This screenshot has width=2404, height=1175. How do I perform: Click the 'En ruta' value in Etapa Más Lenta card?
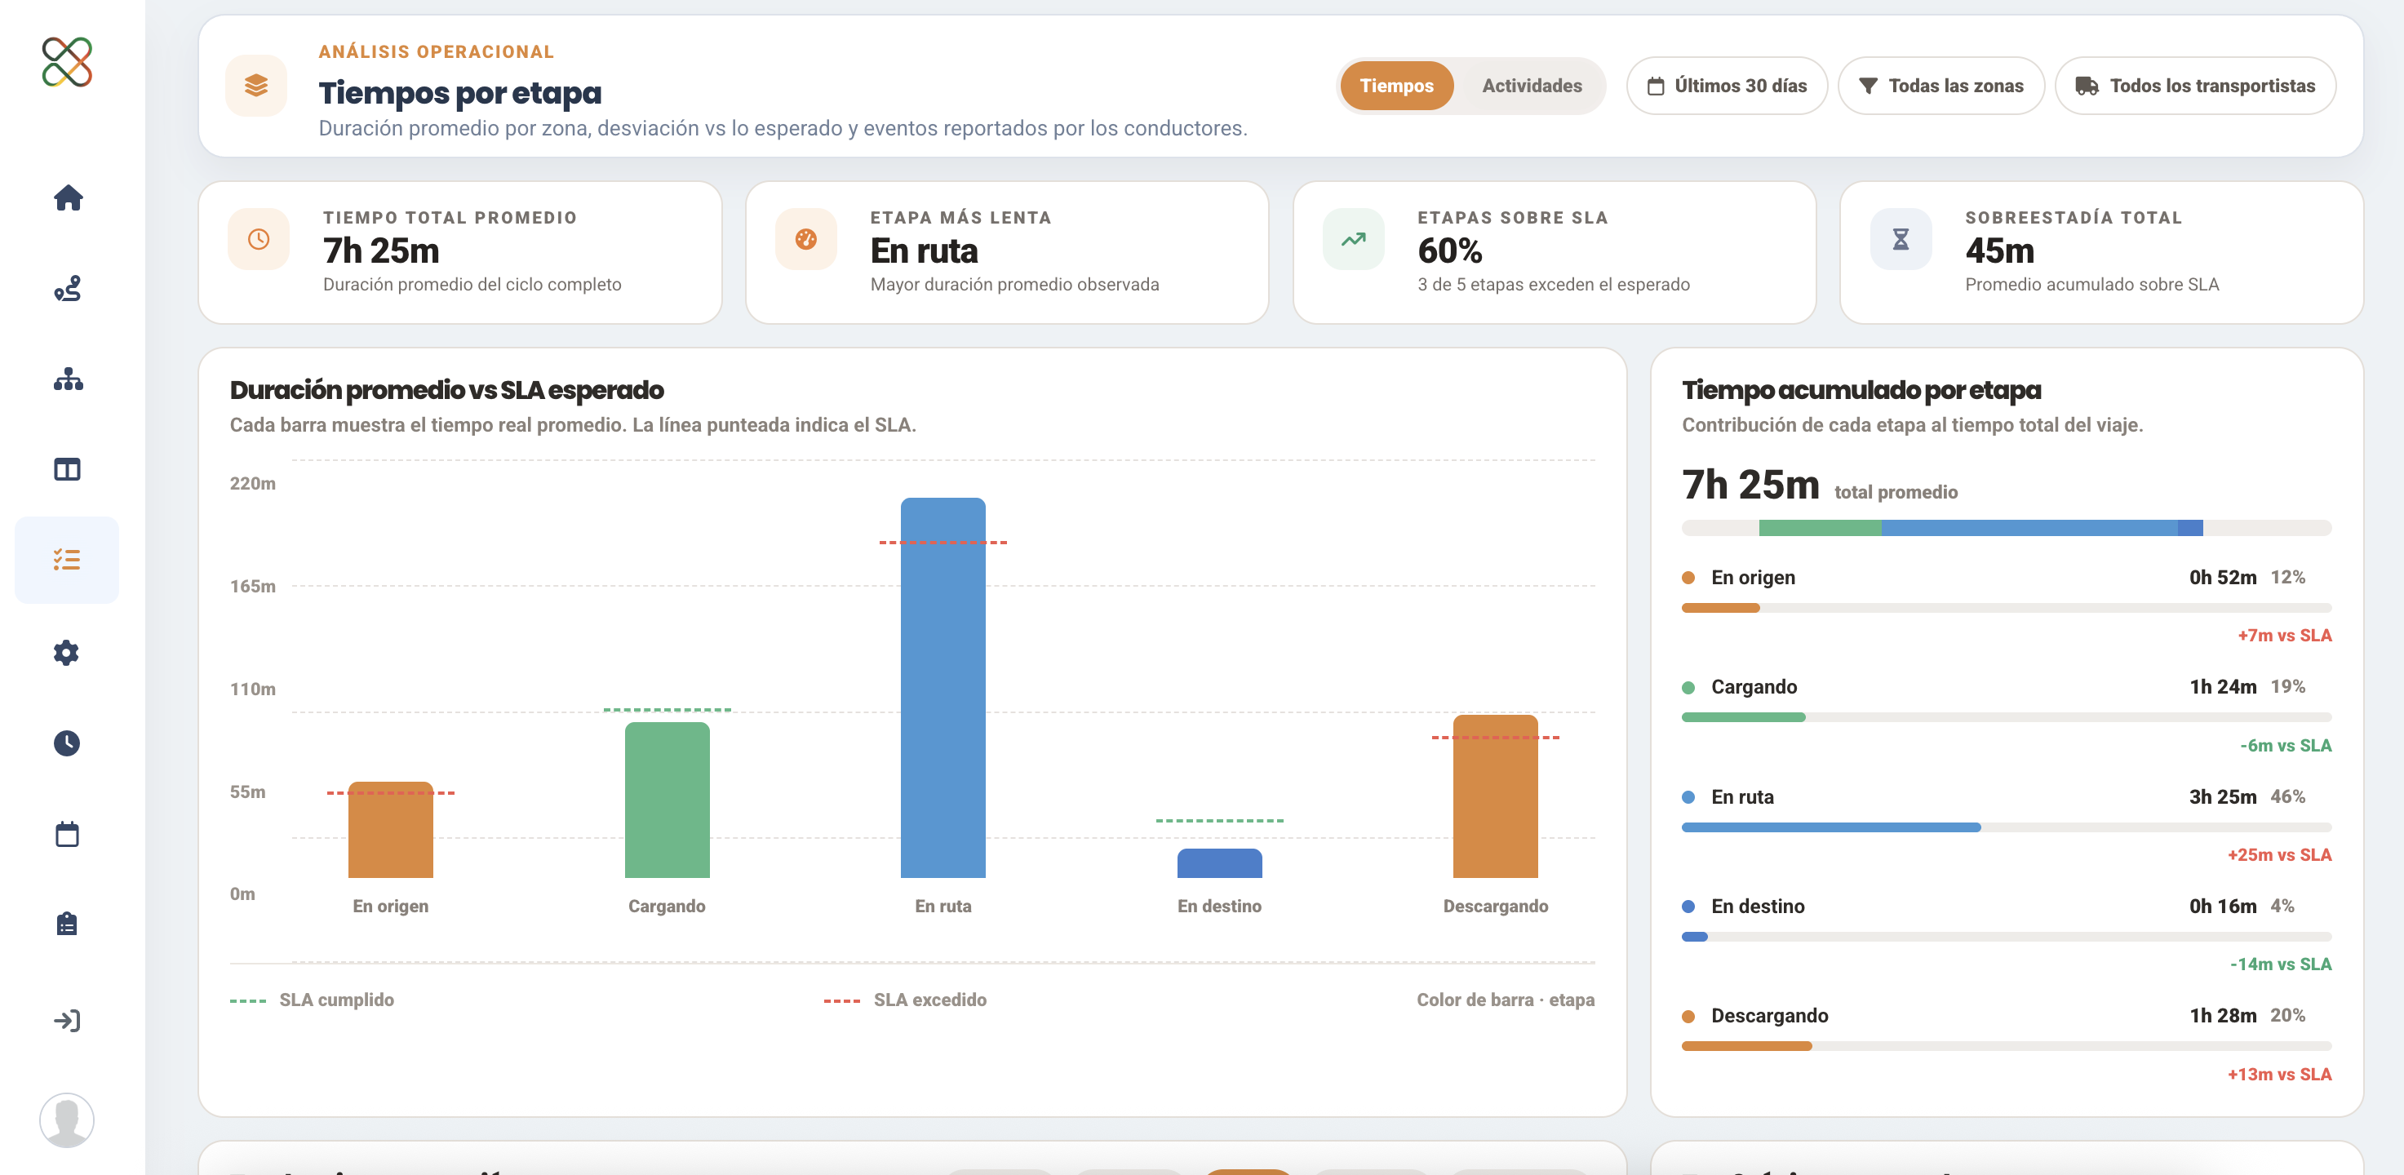(924, 251)
